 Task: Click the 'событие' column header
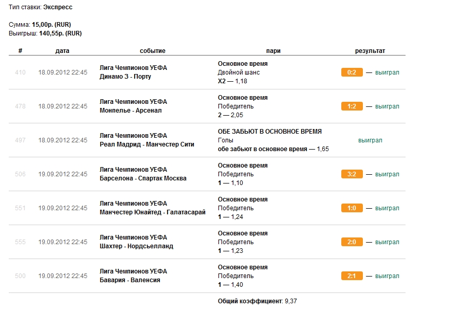pos(153,51)
